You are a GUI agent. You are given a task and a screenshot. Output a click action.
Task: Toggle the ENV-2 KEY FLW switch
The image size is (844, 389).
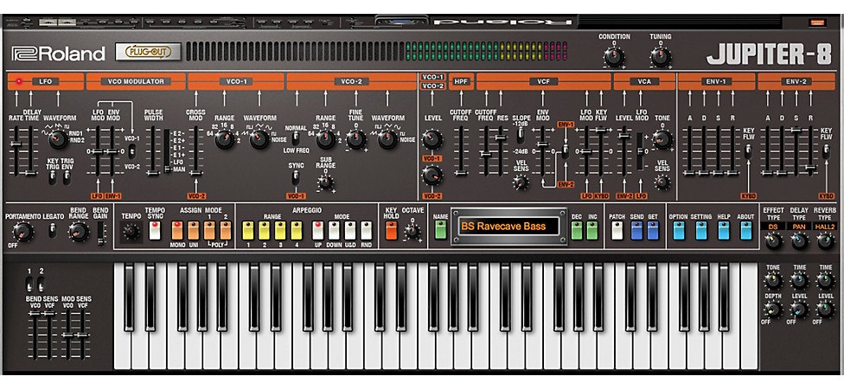[x=826, y=152]
